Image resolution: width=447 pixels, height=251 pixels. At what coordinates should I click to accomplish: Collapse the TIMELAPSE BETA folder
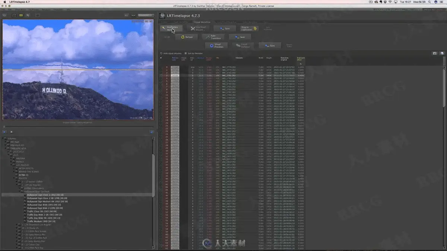pos(6,148)
